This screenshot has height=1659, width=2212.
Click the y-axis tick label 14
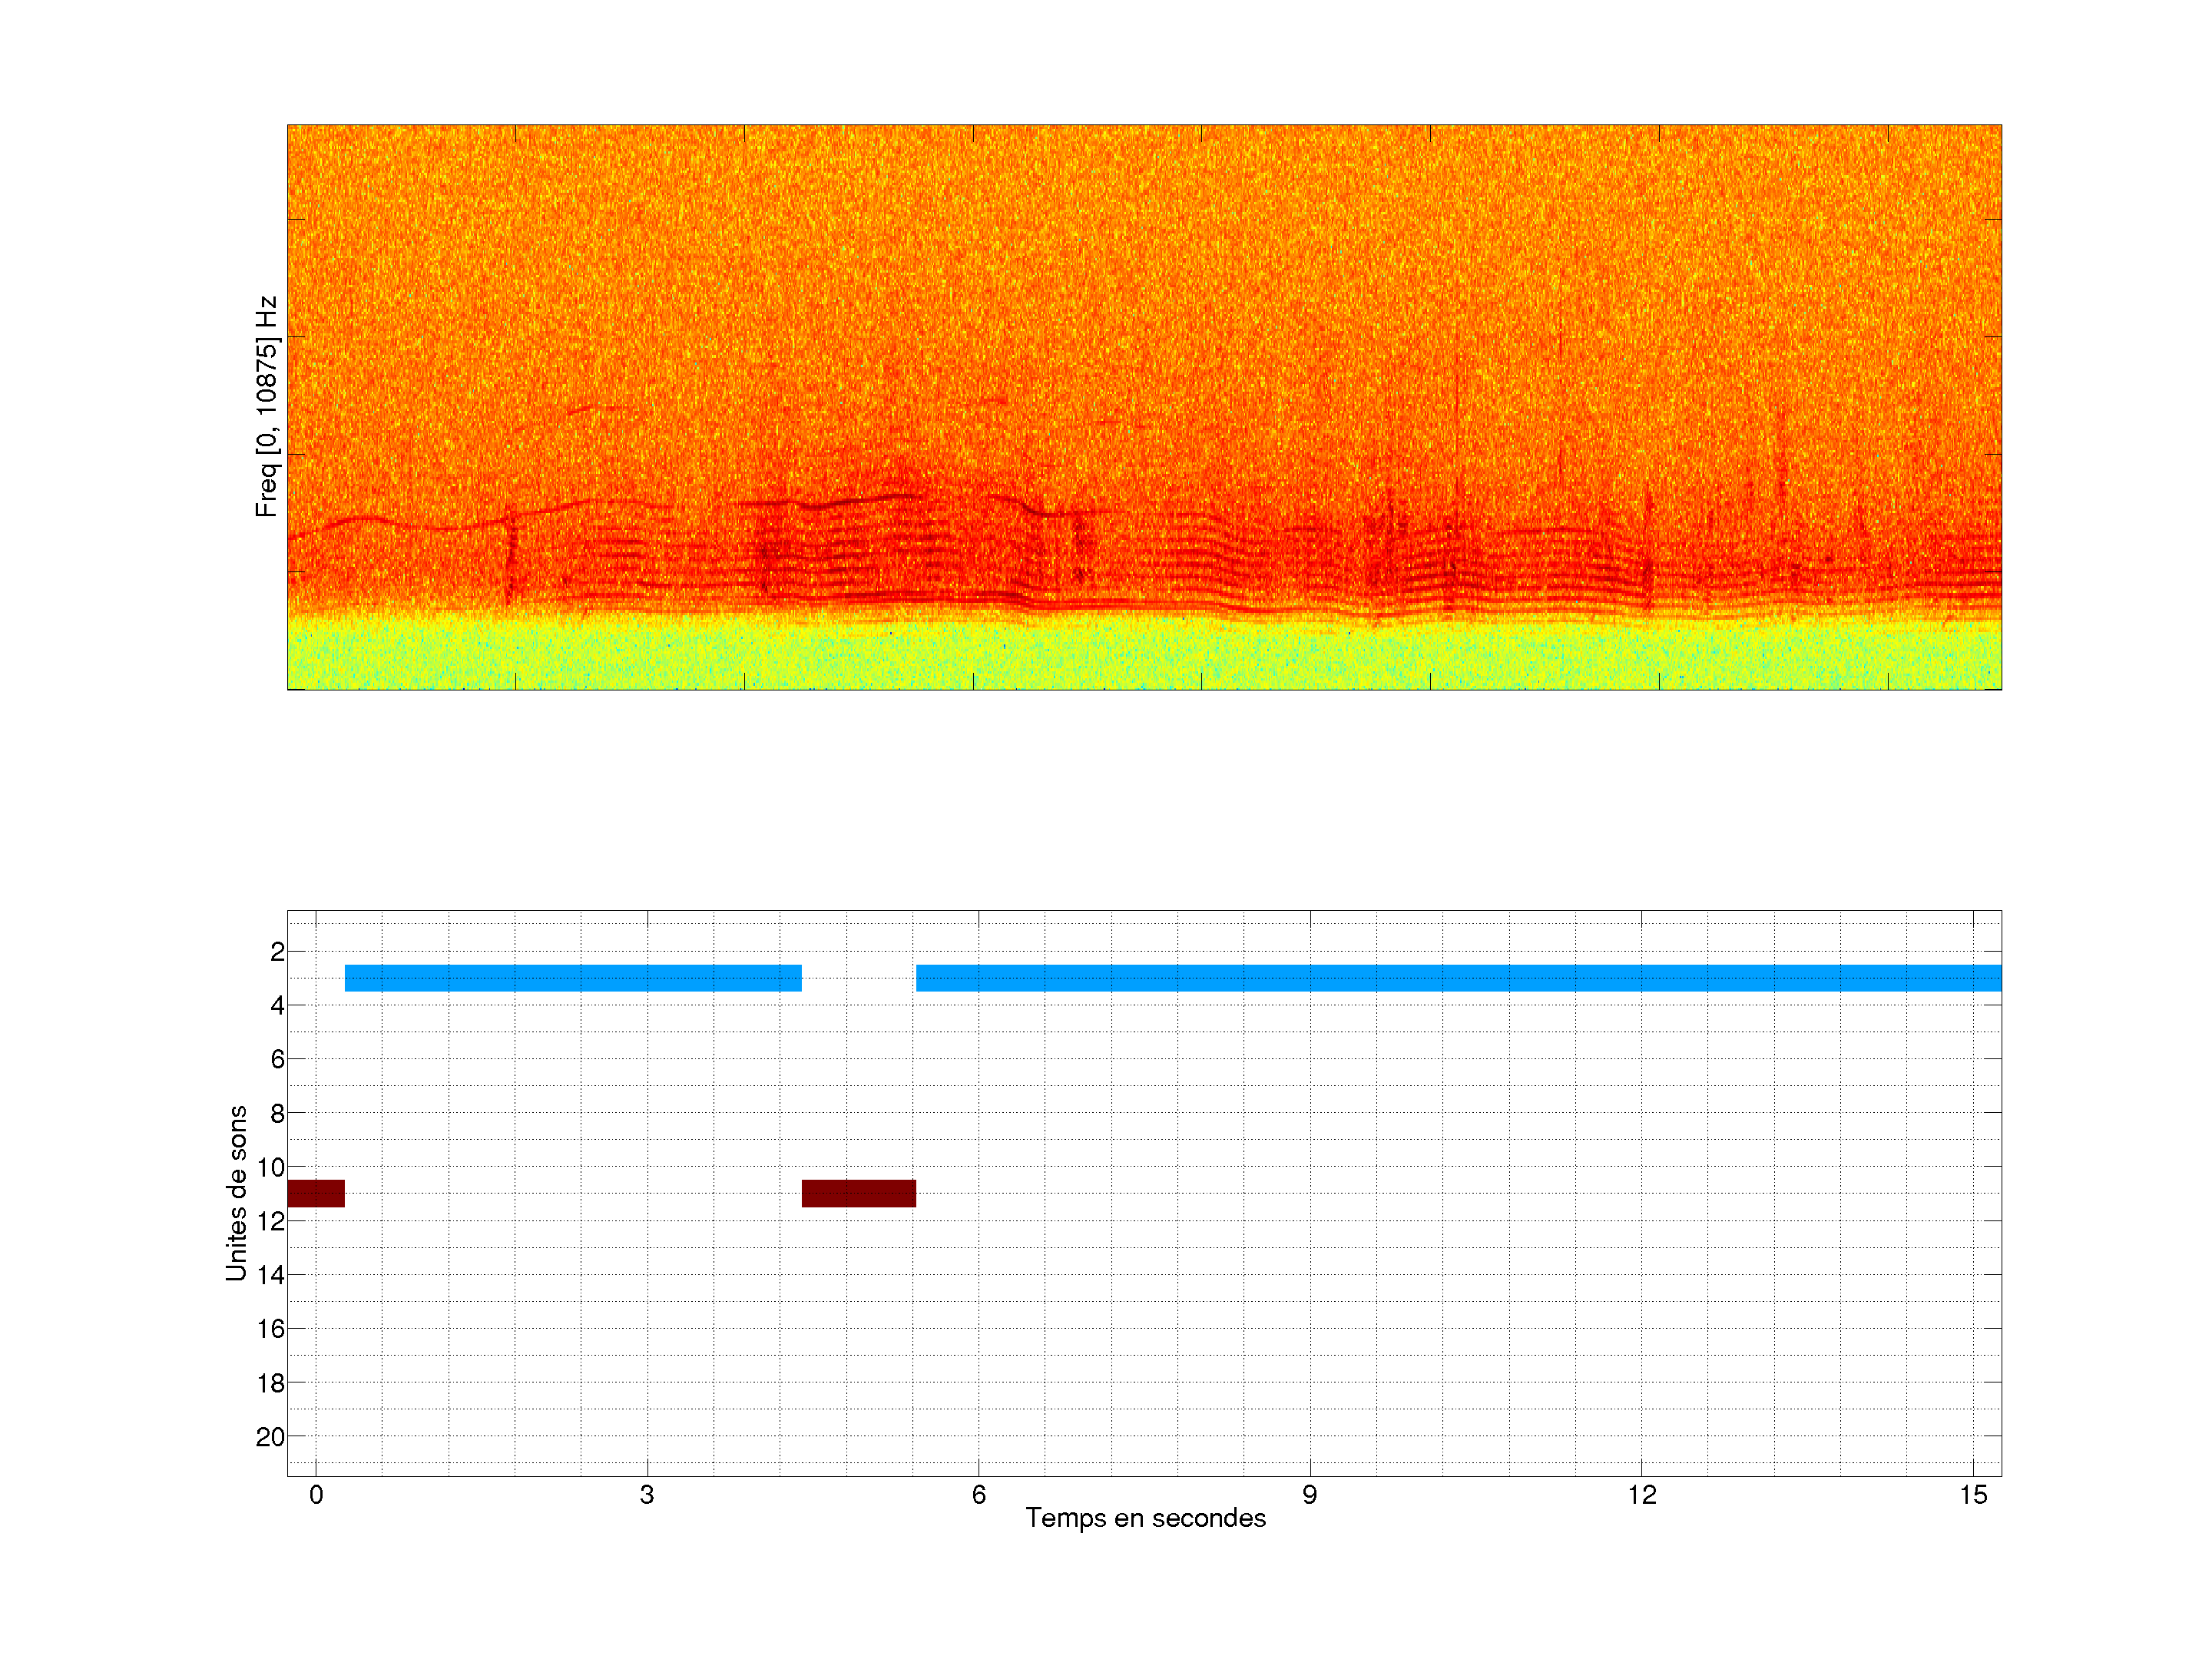270,1275
